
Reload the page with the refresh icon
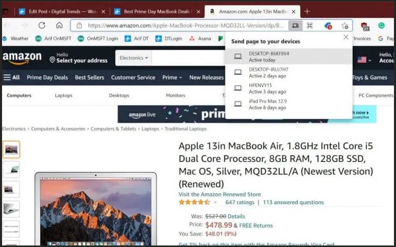[42, 25]
